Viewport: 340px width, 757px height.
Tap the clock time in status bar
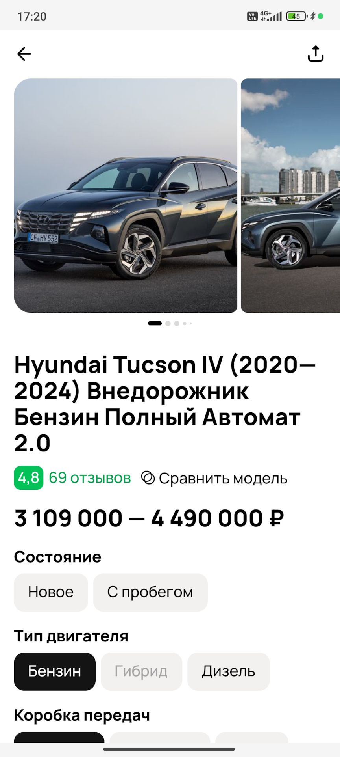32,17
